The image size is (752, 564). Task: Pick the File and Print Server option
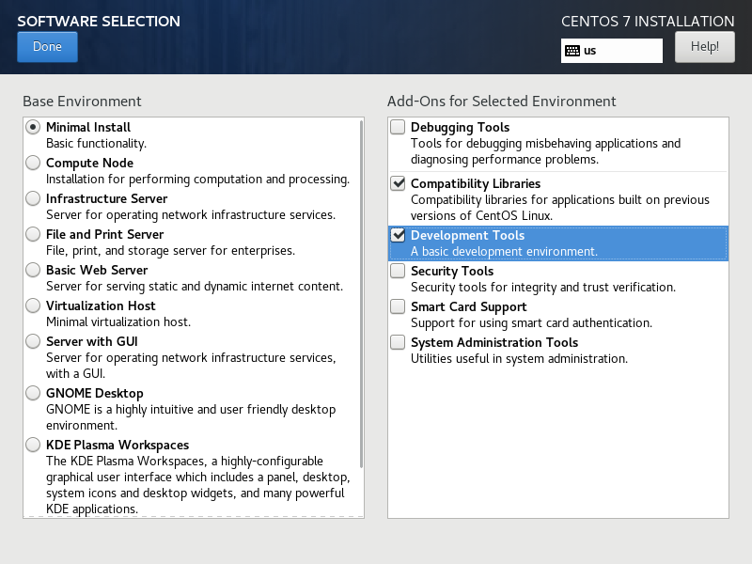pos(33,234)
